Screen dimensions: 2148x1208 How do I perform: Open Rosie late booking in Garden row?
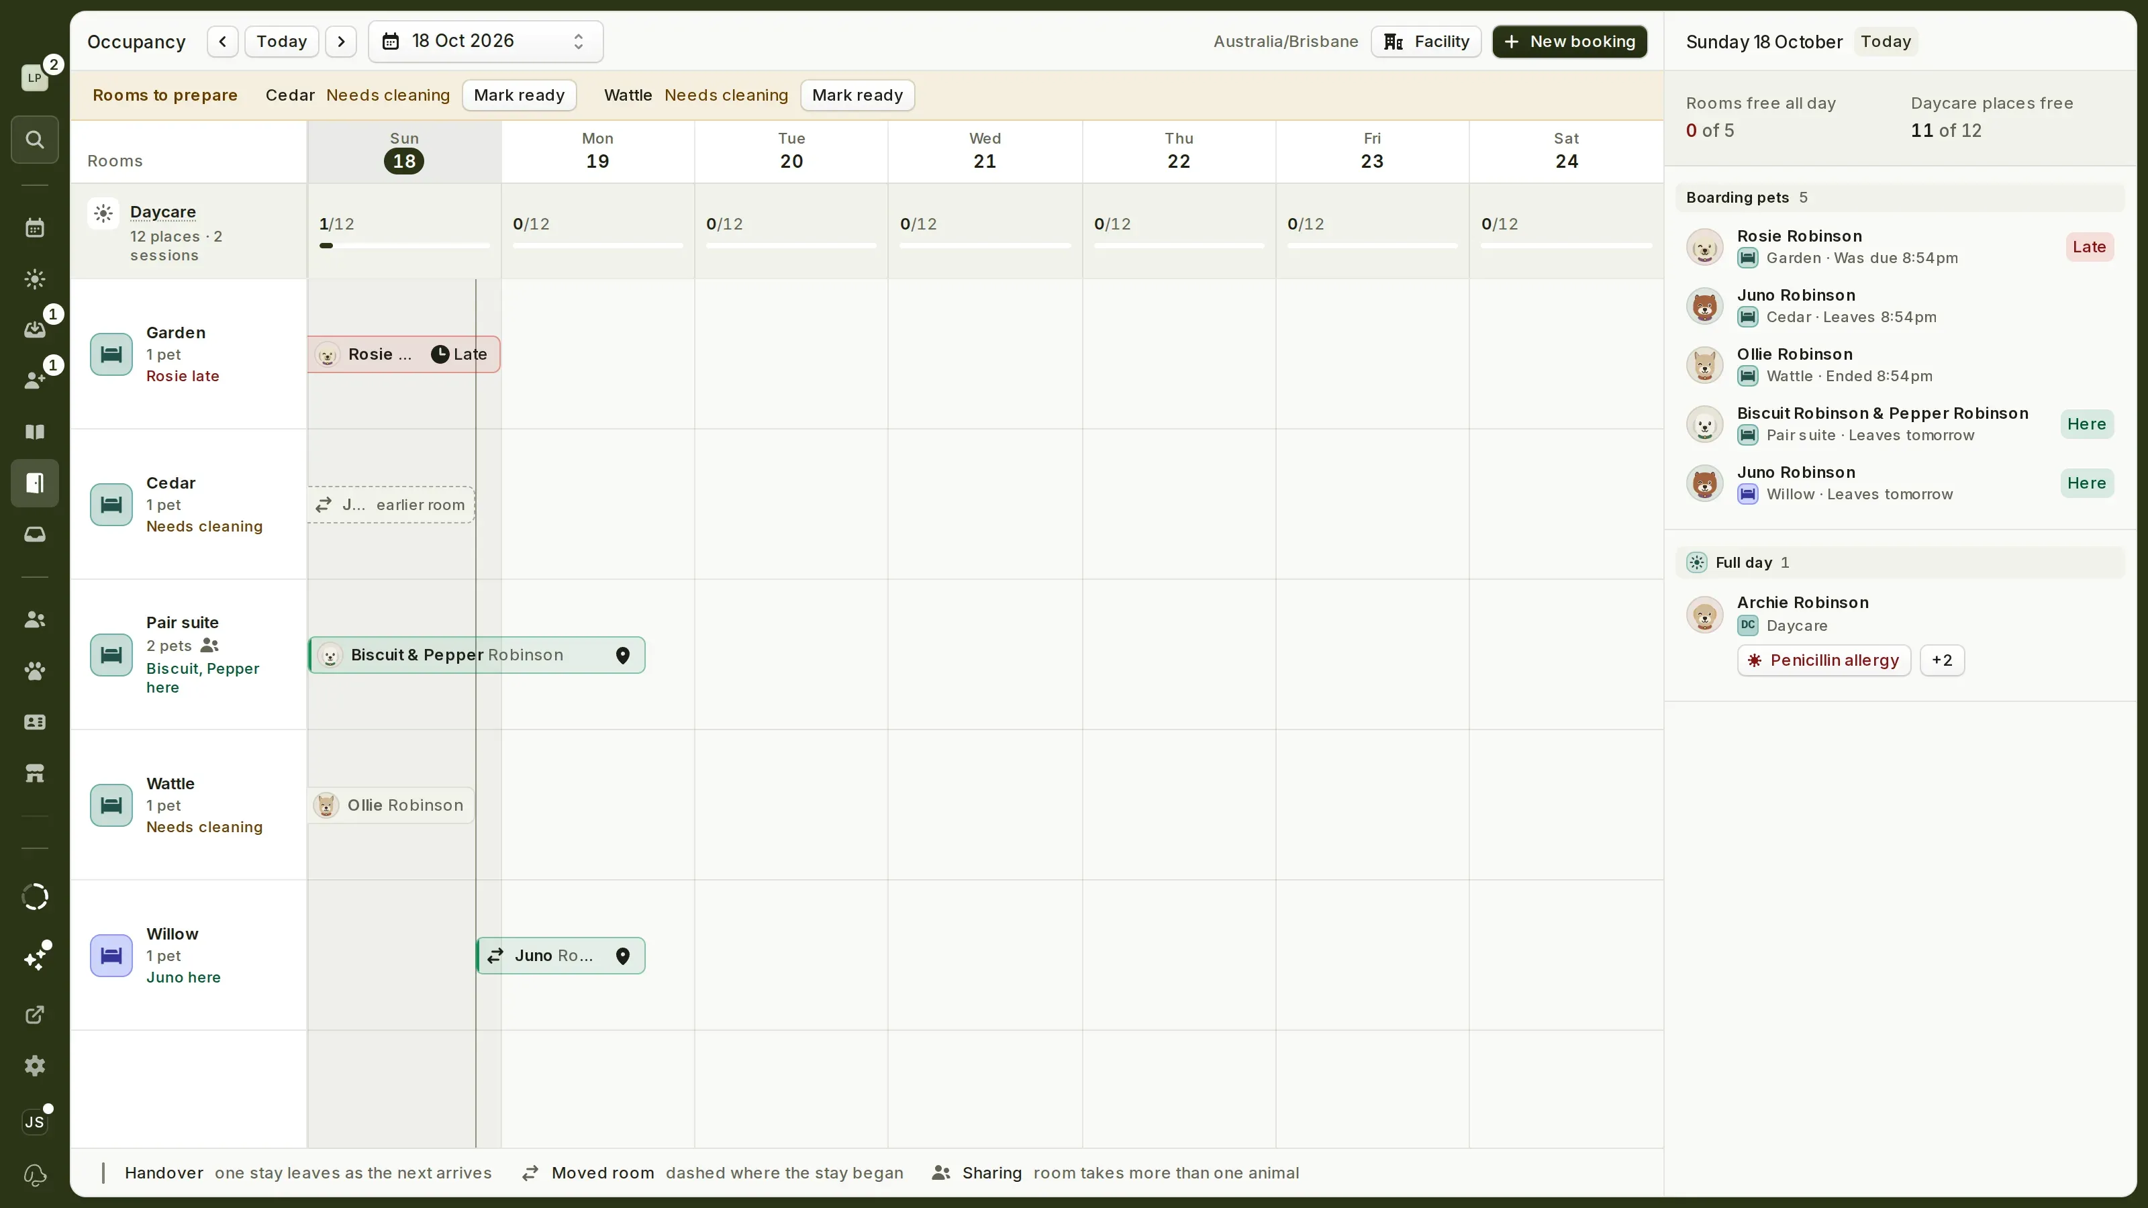point(403,354)
